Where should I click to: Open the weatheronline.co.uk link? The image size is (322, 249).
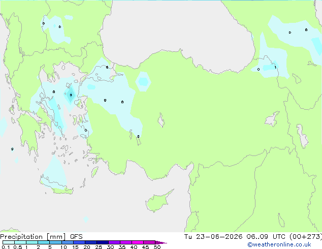point(279,244)
